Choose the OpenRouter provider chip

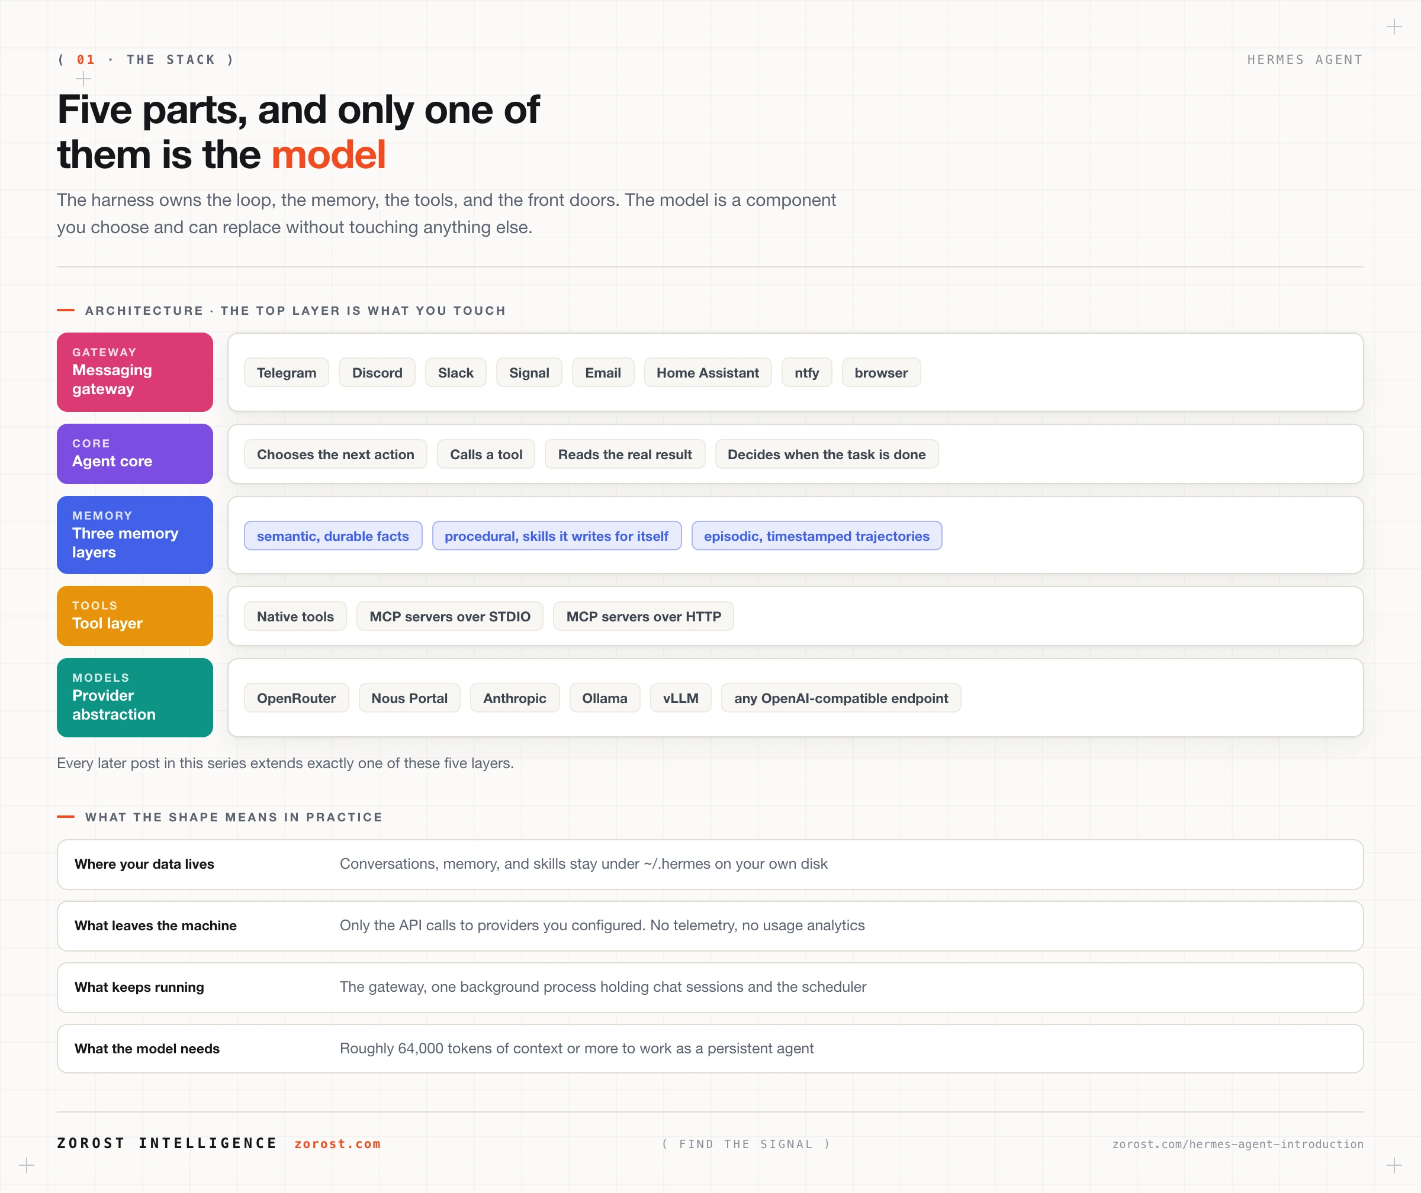click(x=297, y=698)
